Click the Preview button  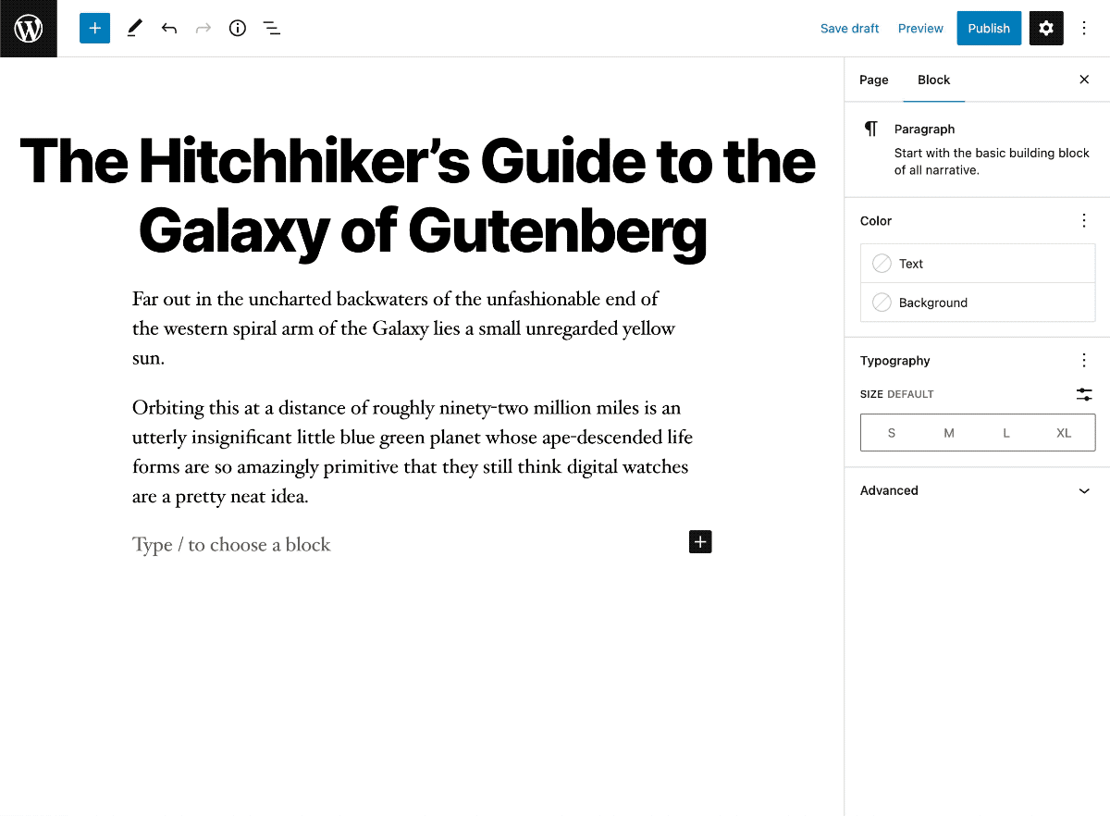pos(920,29)
